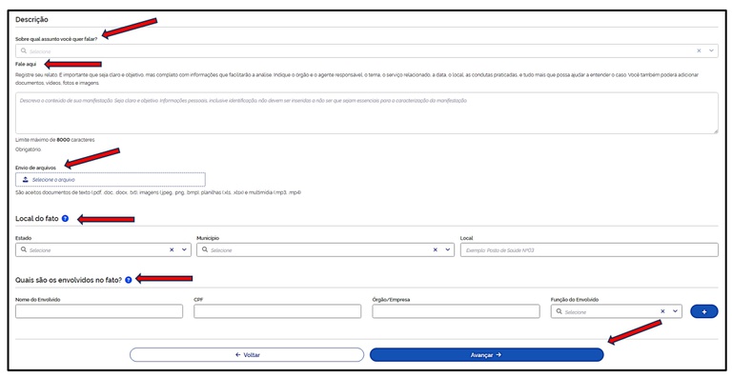Open the Função do Envolvido select

pos(617,311)
